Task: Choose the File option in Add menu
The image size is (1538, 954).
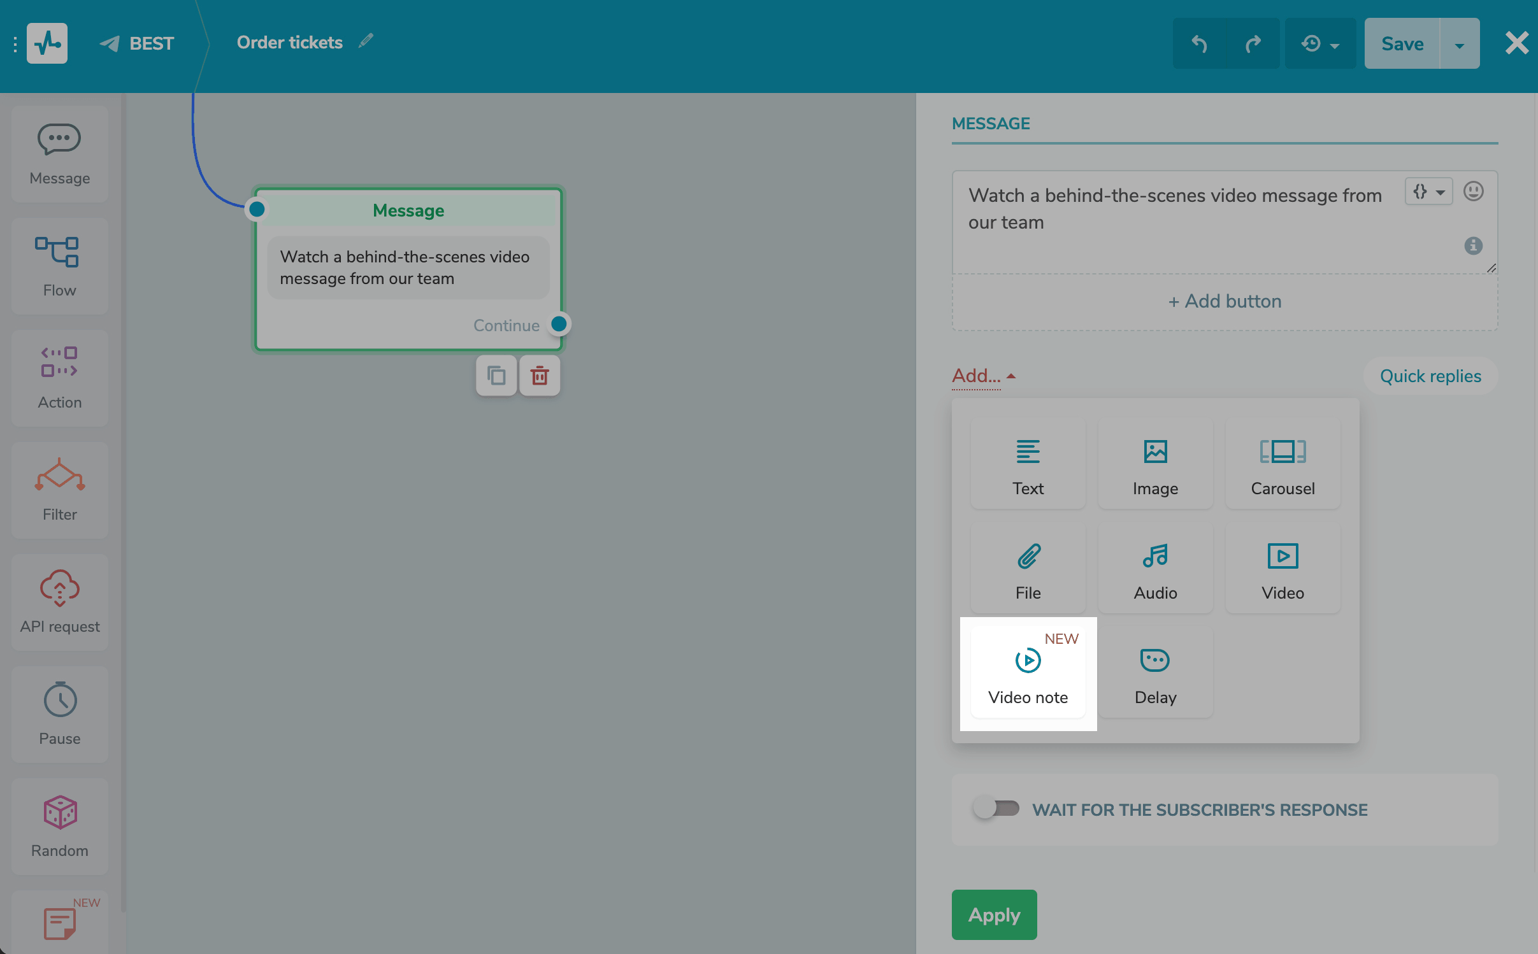Action: pos(1028,570)
